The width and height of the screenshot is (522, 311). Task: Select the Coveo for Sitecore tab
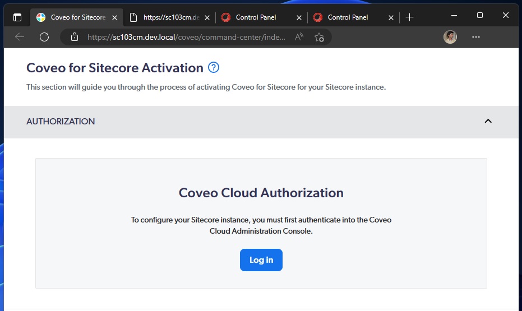tap(77, 17)
